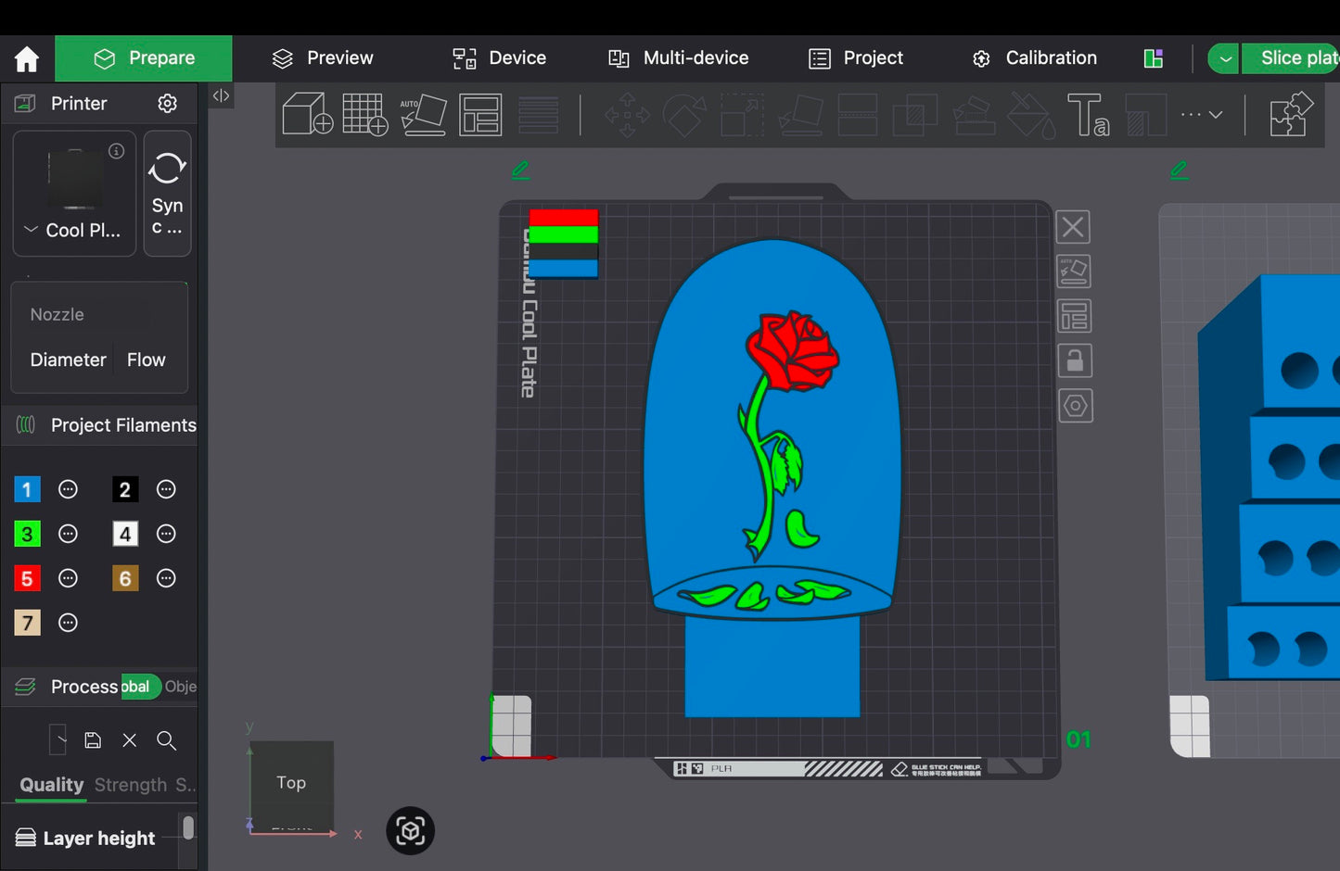This screenshot has width=1340, height=871.
Task: Select the Text shape tool
Action: point(1089,115)
